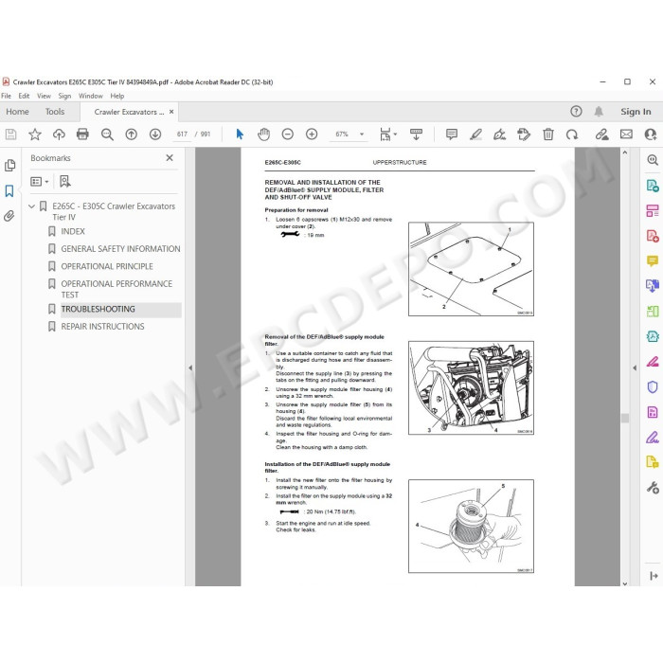Viewport: 663px width, 663px height.
Task: Open Create PDF tool in right pane
Action: (x=653, y=236)
